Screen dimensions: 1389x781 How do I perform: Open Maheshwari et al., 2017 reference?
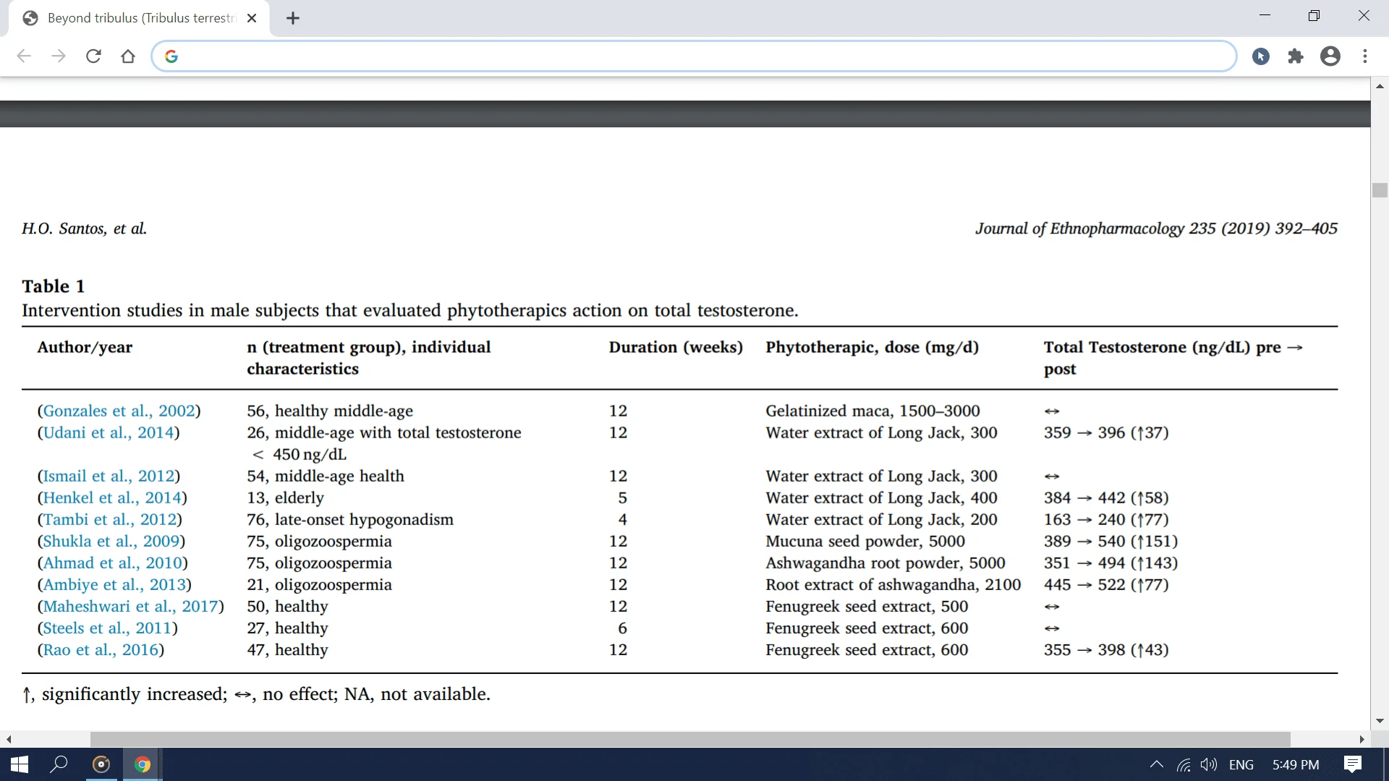[x=131, y=606]
